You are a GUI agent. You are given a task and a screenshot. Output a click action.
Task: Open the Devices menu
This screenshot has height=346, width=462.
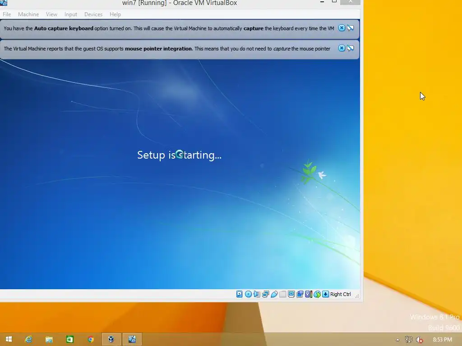click(x=93, y=14)
